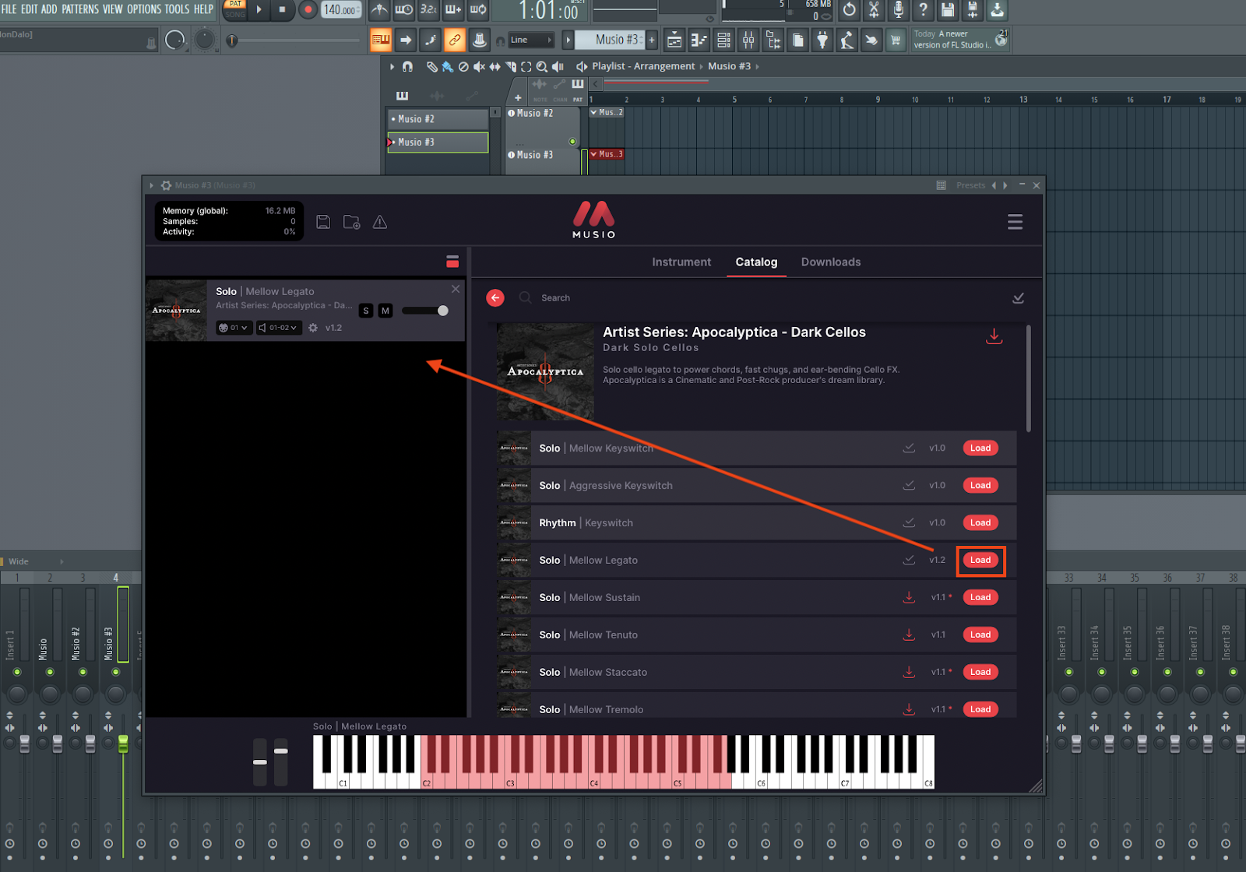Click the Musio warning triangle icon

click(x=380, y=223)
